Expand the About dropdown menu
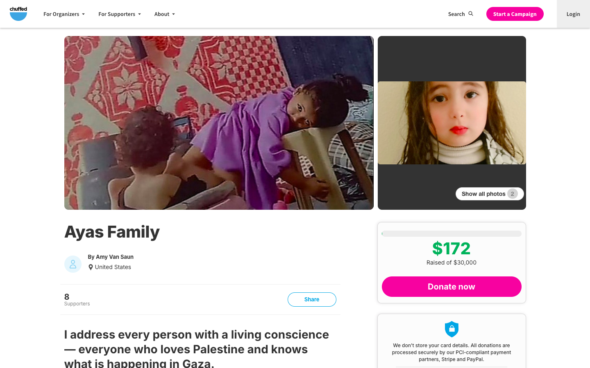 (164, 14)
